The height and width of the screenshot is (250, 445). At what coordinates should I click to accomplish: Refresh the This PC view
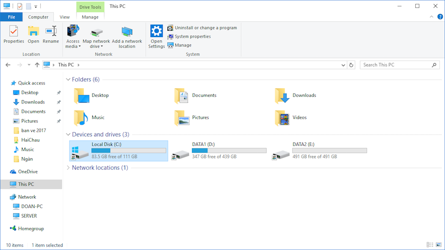pyautogui.click(x=351, y=65)
